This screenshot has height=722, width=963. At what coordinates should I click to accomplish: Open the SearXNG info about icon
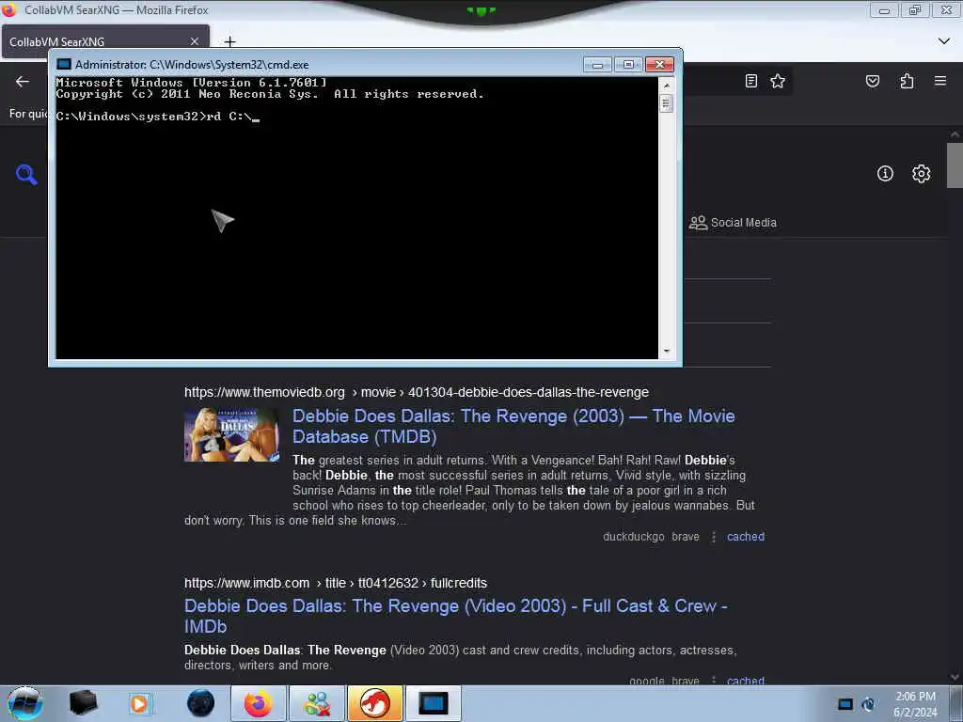[x=885, y=174]
